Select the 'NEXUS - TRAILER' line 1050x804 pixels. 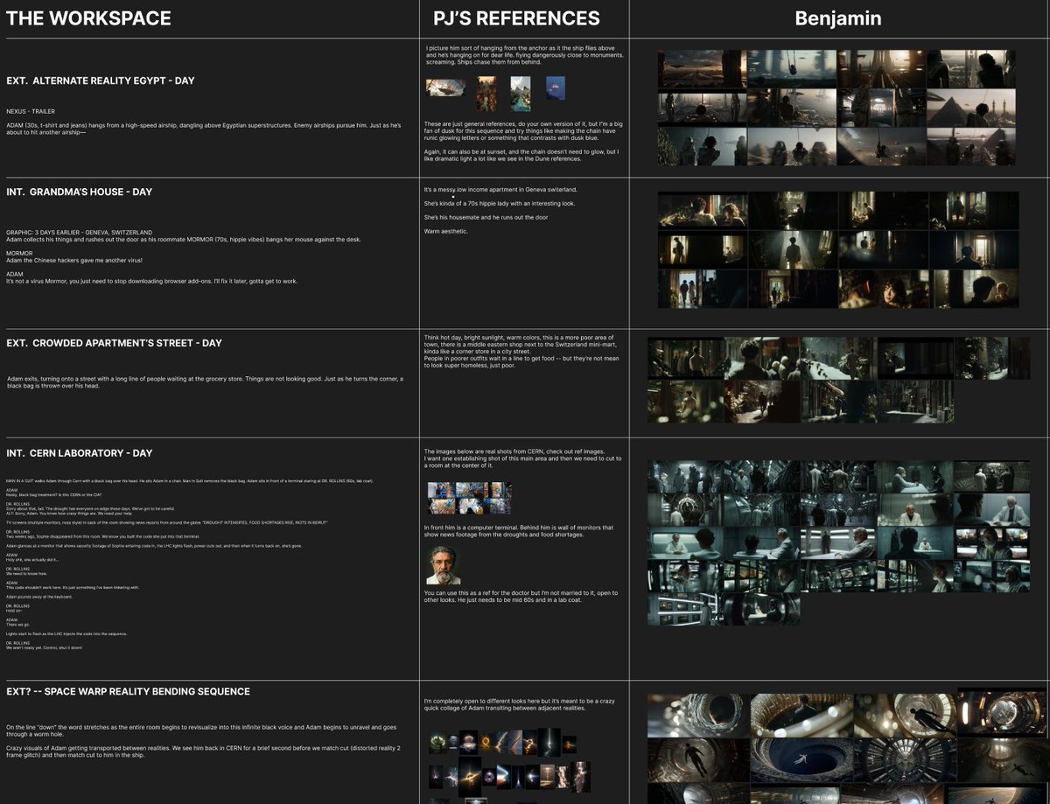29,111
